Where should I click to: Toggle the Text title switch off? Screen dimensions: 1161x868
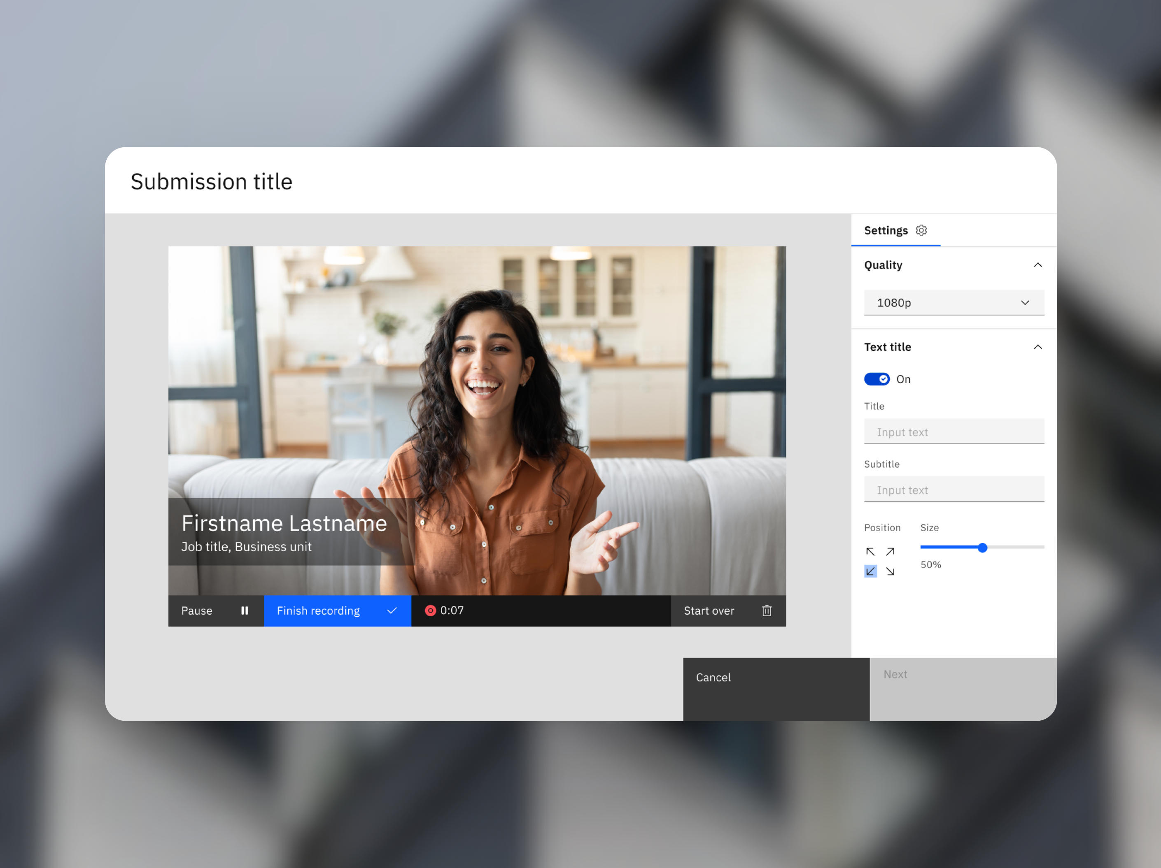(877, 378)
